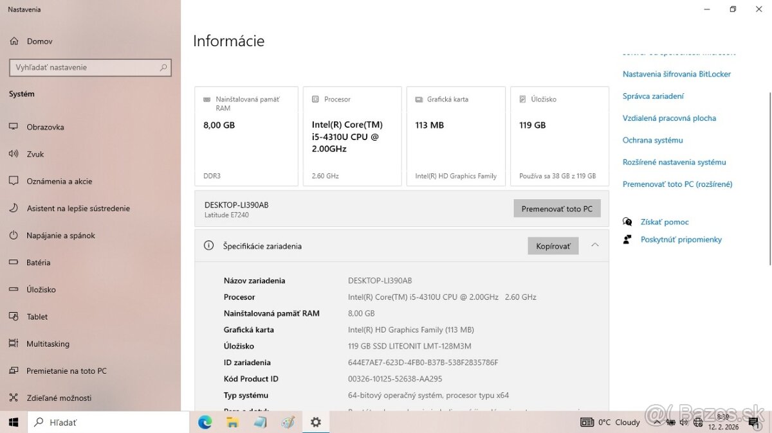Collapse the Špecifikácie zariadenia section with its chevron
The height and width of the screenshot is (433, 772).
coord(595,245)
